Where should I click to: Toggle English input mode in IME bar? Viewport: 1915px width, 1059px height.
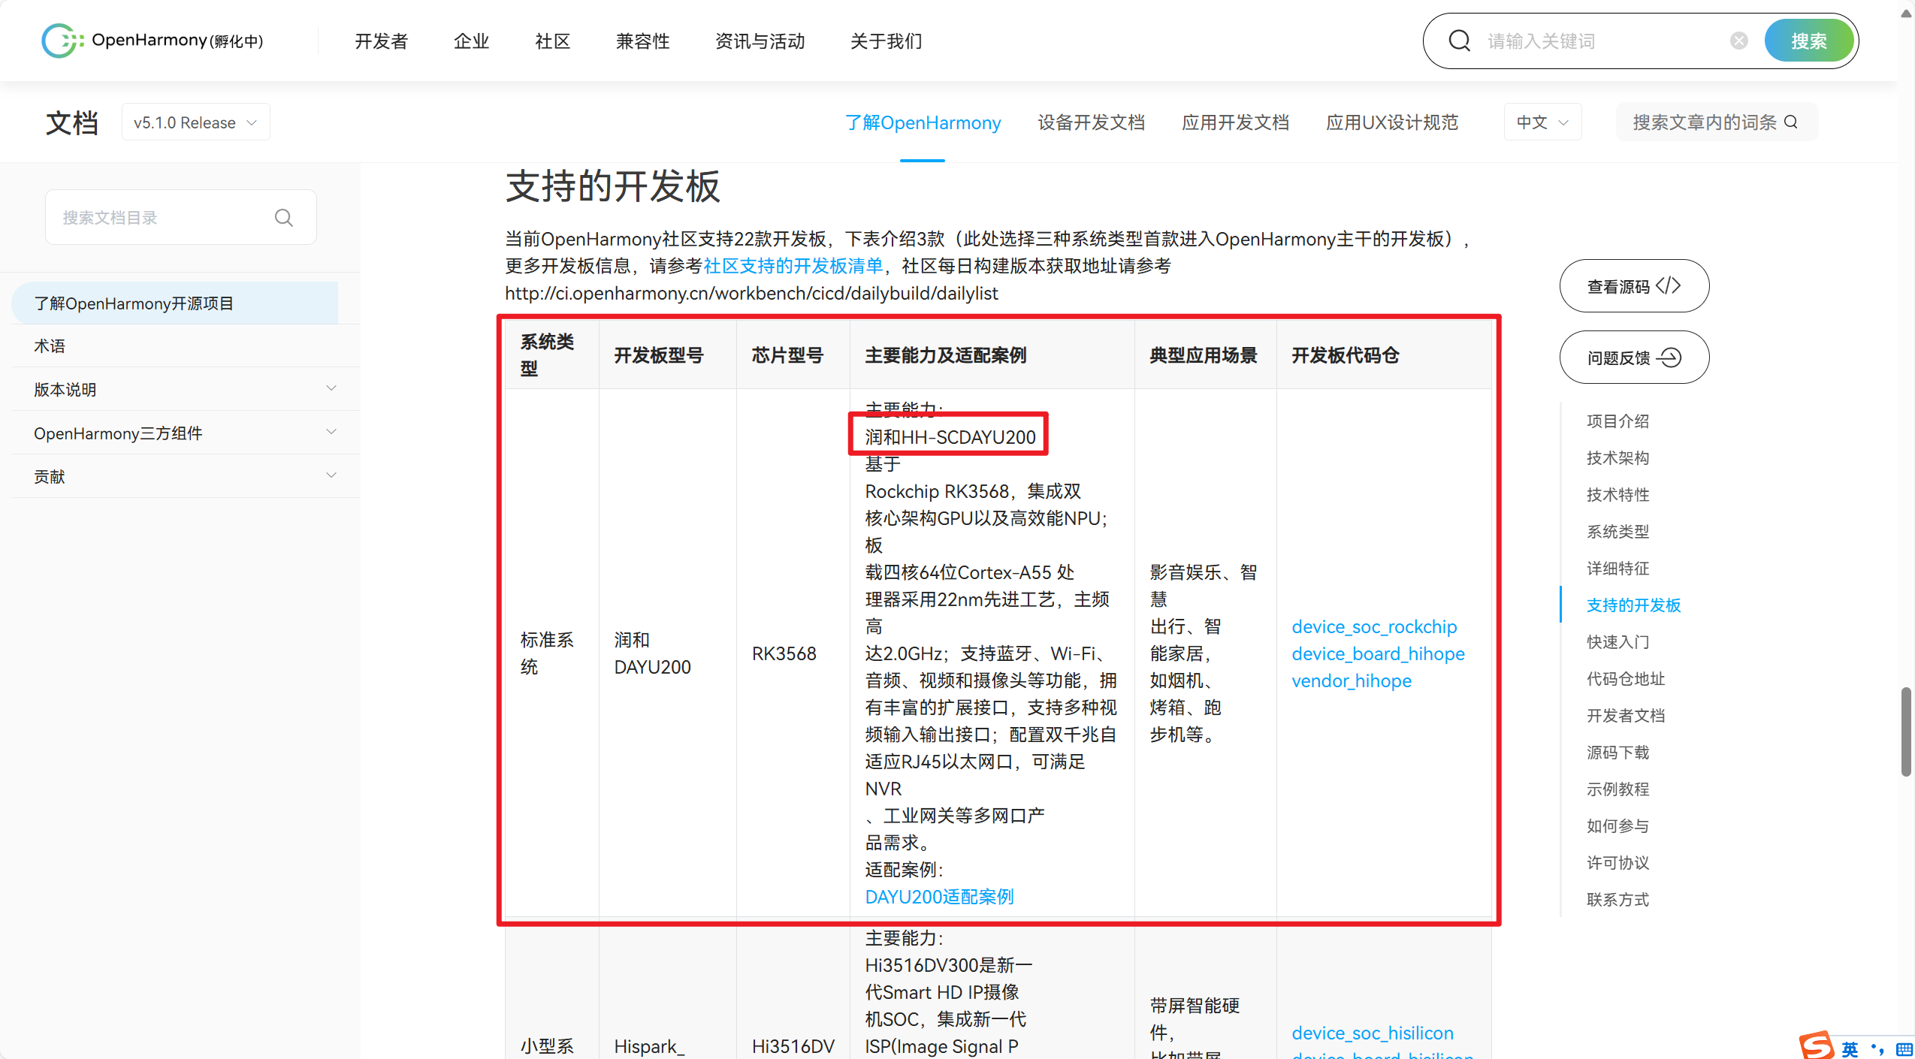click(x=1849, y=1049)
